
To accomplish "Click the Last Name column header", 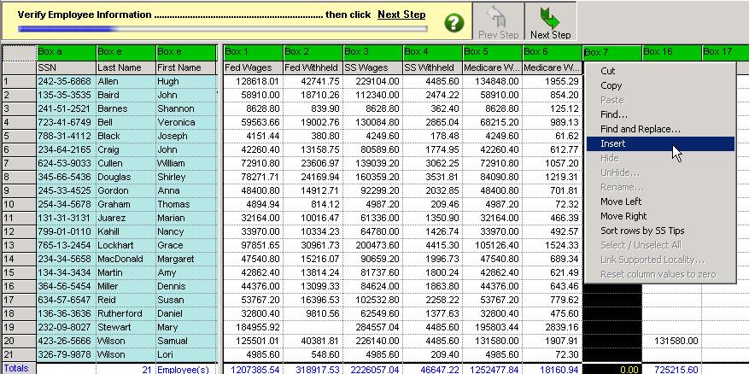I will click(125, 67).
